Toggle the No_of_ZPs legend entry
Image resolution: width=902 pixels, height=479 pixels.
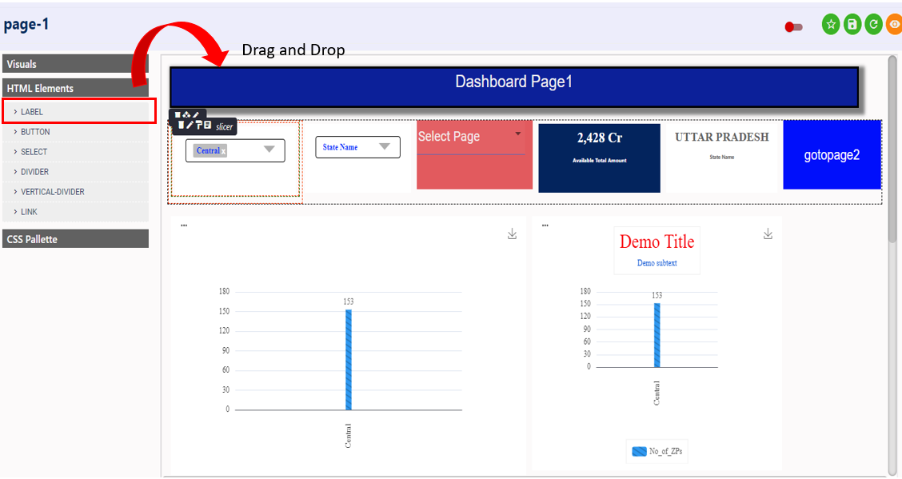click(657, 451)
